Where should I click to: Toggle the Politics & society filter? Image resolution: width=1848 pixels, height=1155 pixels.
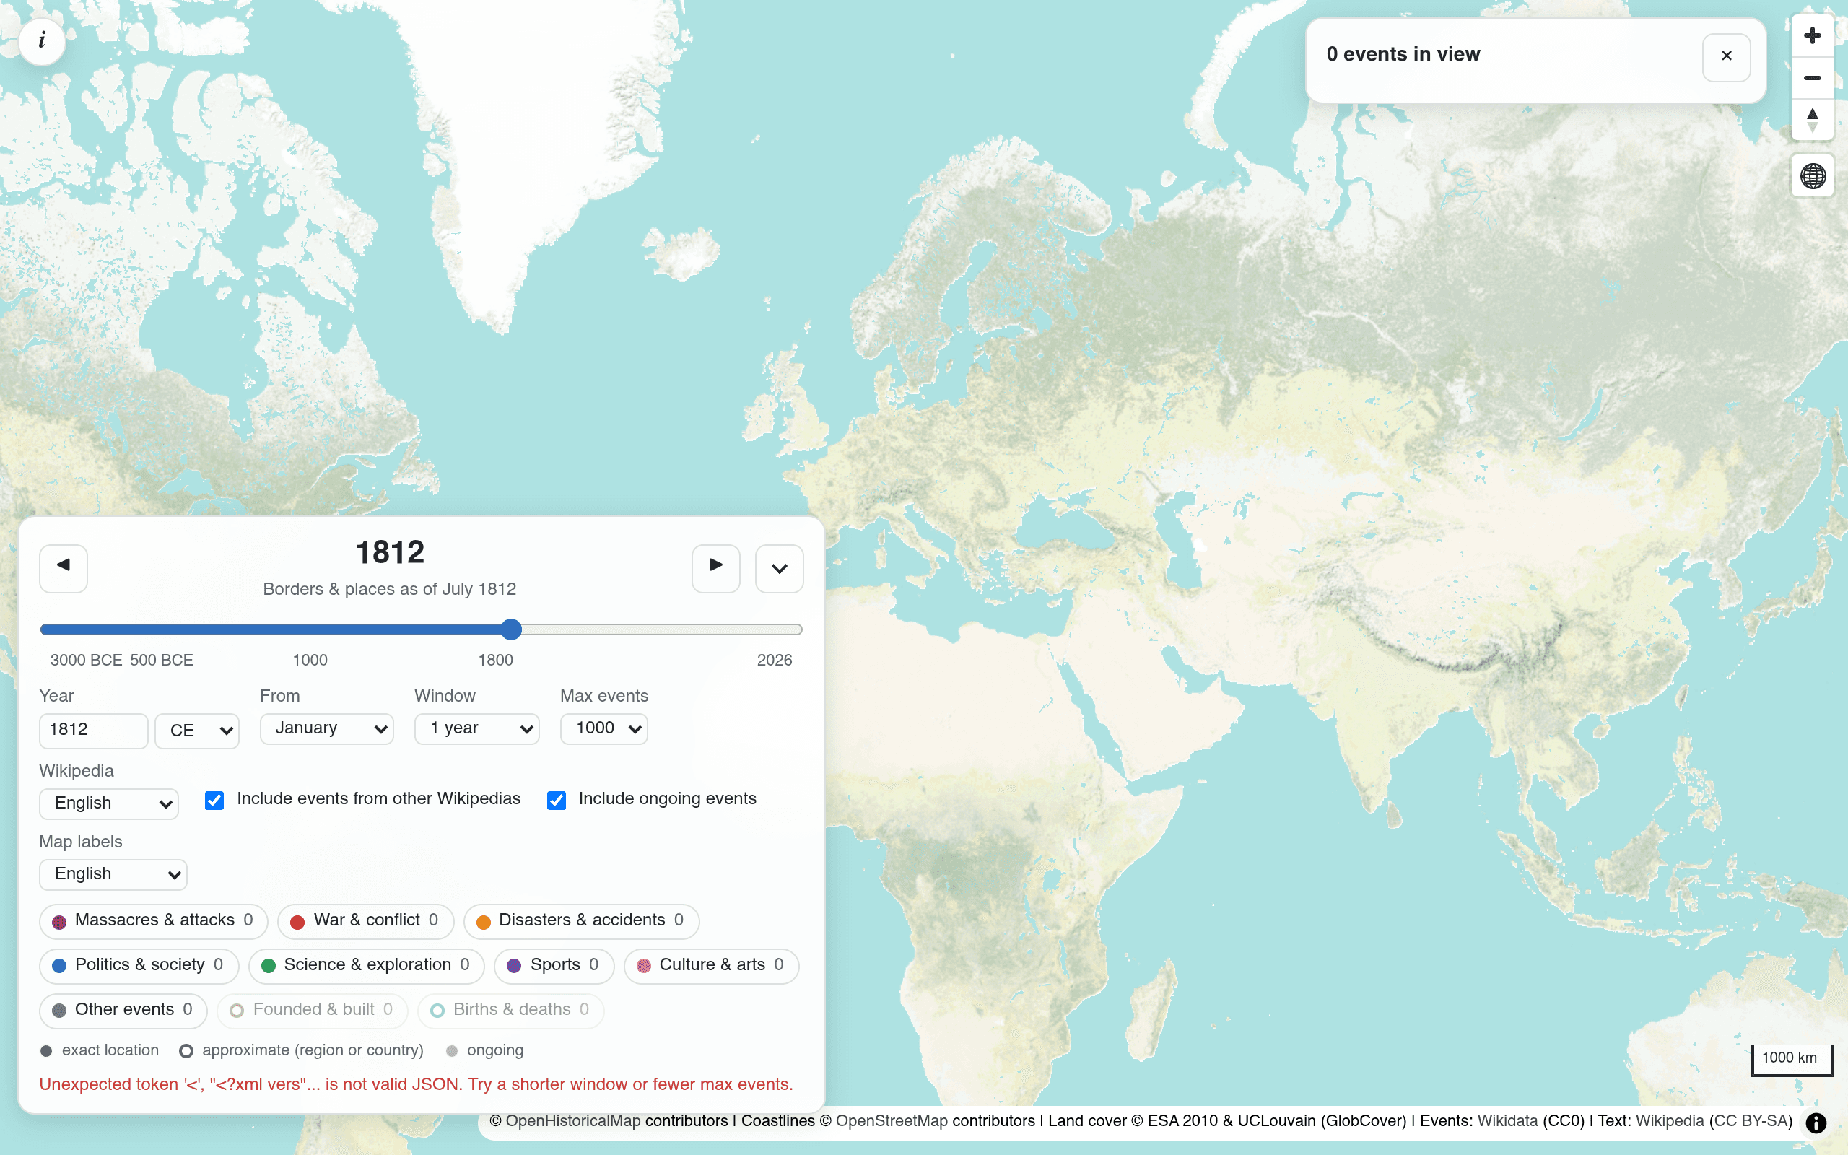[139, 966]
